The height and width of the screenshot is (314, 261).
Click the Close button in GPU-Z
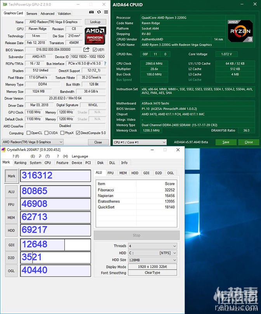(x=98, y=142)
